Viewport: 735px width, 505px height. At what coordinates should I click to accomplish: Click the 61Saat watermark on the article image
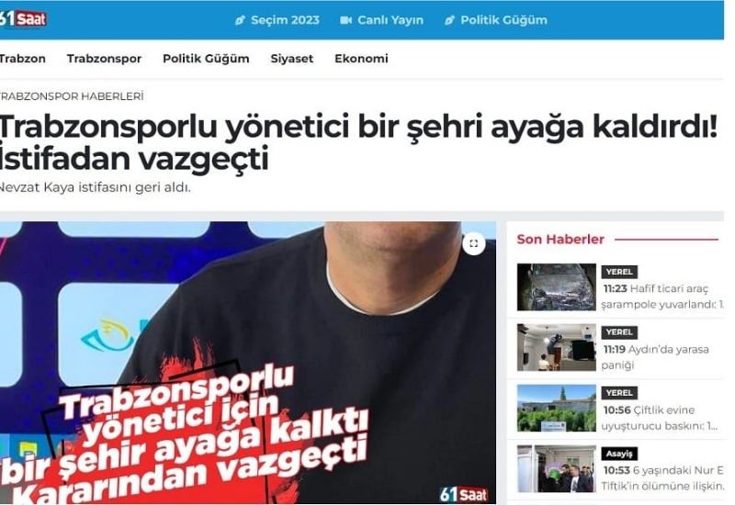[x=464, y=494]
